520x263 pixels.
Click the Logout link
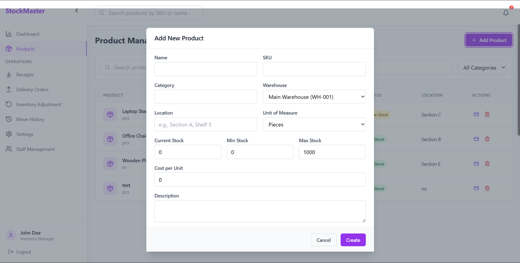[23, 252]
